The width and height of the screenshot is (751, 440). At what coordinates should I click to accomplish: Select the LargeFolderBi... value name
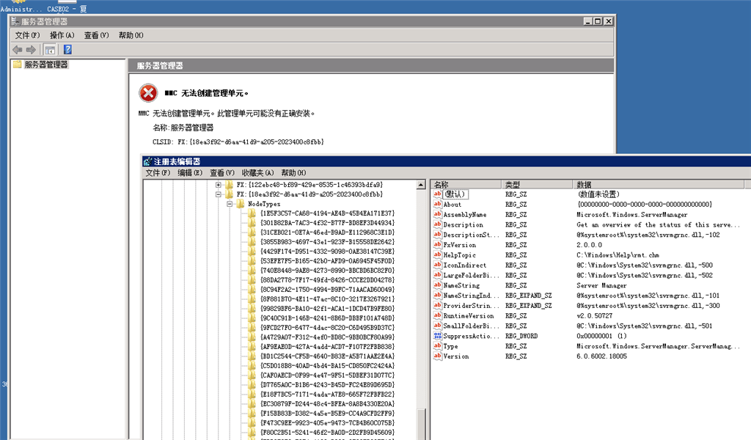point(472,275)
